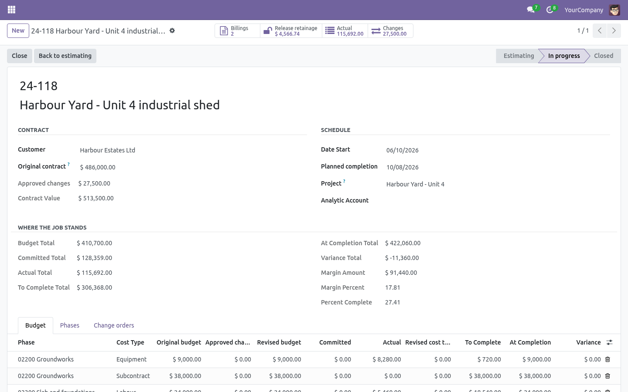The width and height of the screenshot is (628, 392).
Task: Set status to Estimating stage
Action: [x=519, y=56]
